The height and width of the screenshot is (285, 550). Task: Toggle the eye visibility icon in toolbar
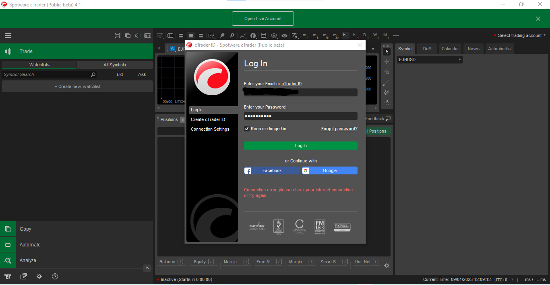click(285, 35)
